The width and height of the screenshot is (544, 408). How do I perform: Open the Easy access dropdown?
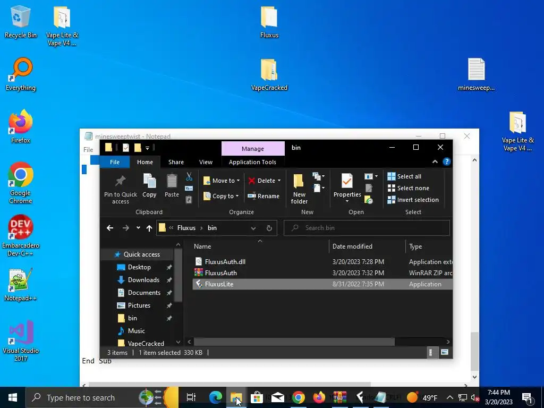[x=319, y=189]
